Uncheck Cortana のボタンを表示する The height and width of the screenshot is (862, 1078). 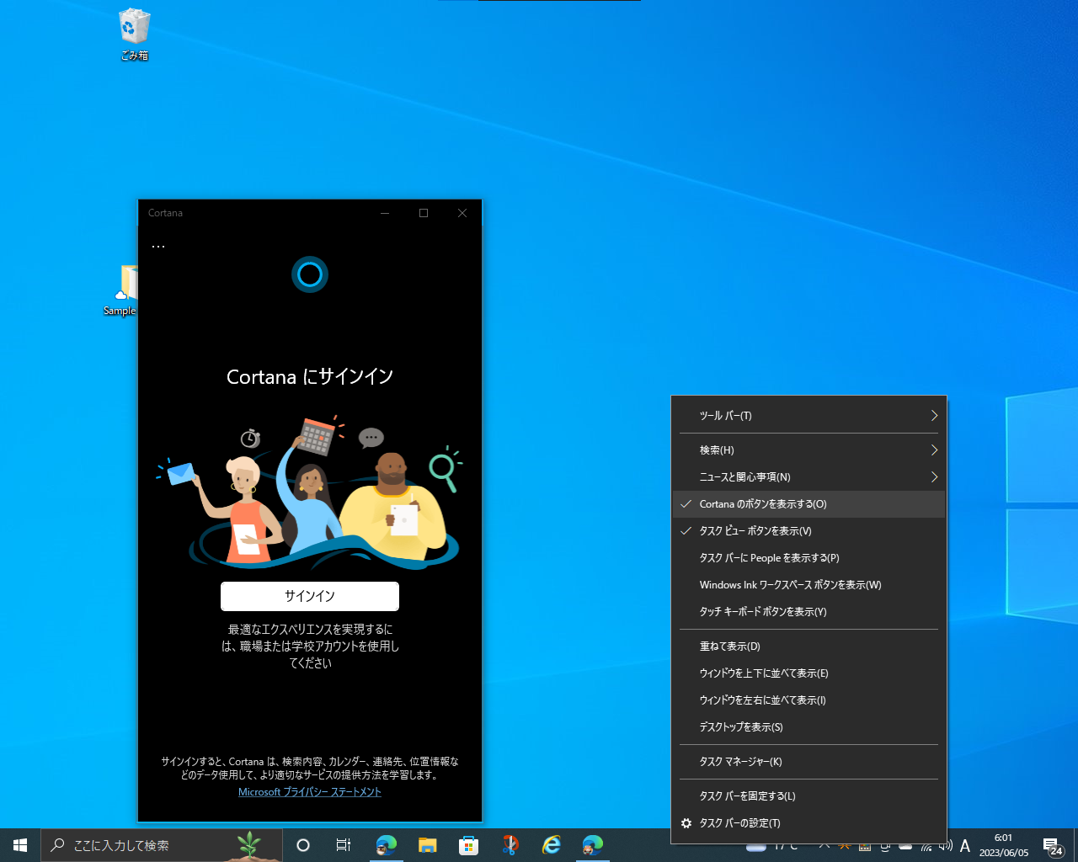point(762,503)
